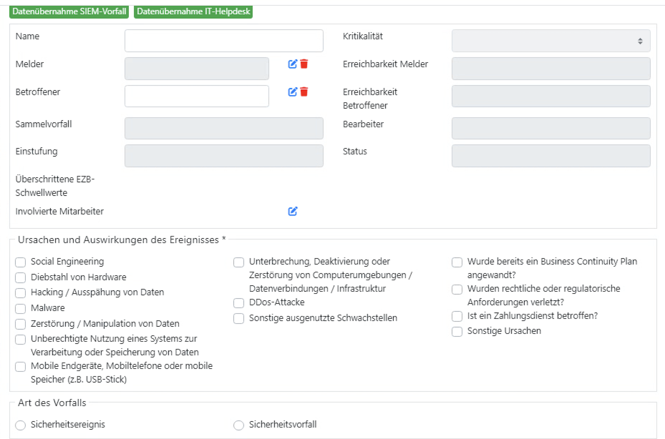Click Datenübernahme IT-Helpdesk button
The width and height of the screenshot is (665, 439).
pyautogui.click(x=193, y=11)
